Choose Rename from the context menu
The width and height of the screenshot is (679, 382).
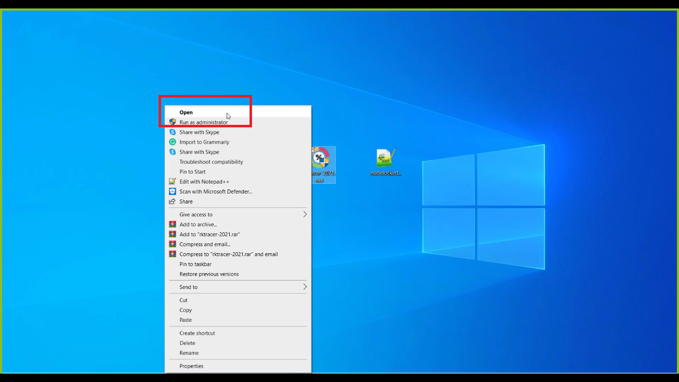pyautogui.click(x=238, y=353)
